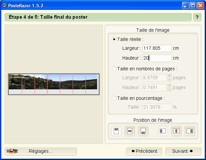This screenshot has height=160, width=206.
Task: Decrease page width with minus stepper
Action: tap(169, 80)
